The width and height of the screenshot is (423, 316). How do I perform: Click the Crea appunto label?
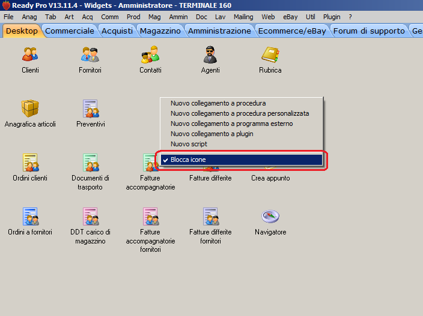coord(270,178)
